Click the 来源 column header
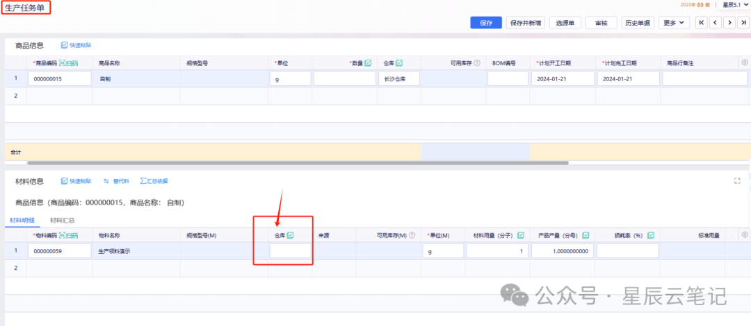This screenshot has width=751, height=326. tap(323, 236)
